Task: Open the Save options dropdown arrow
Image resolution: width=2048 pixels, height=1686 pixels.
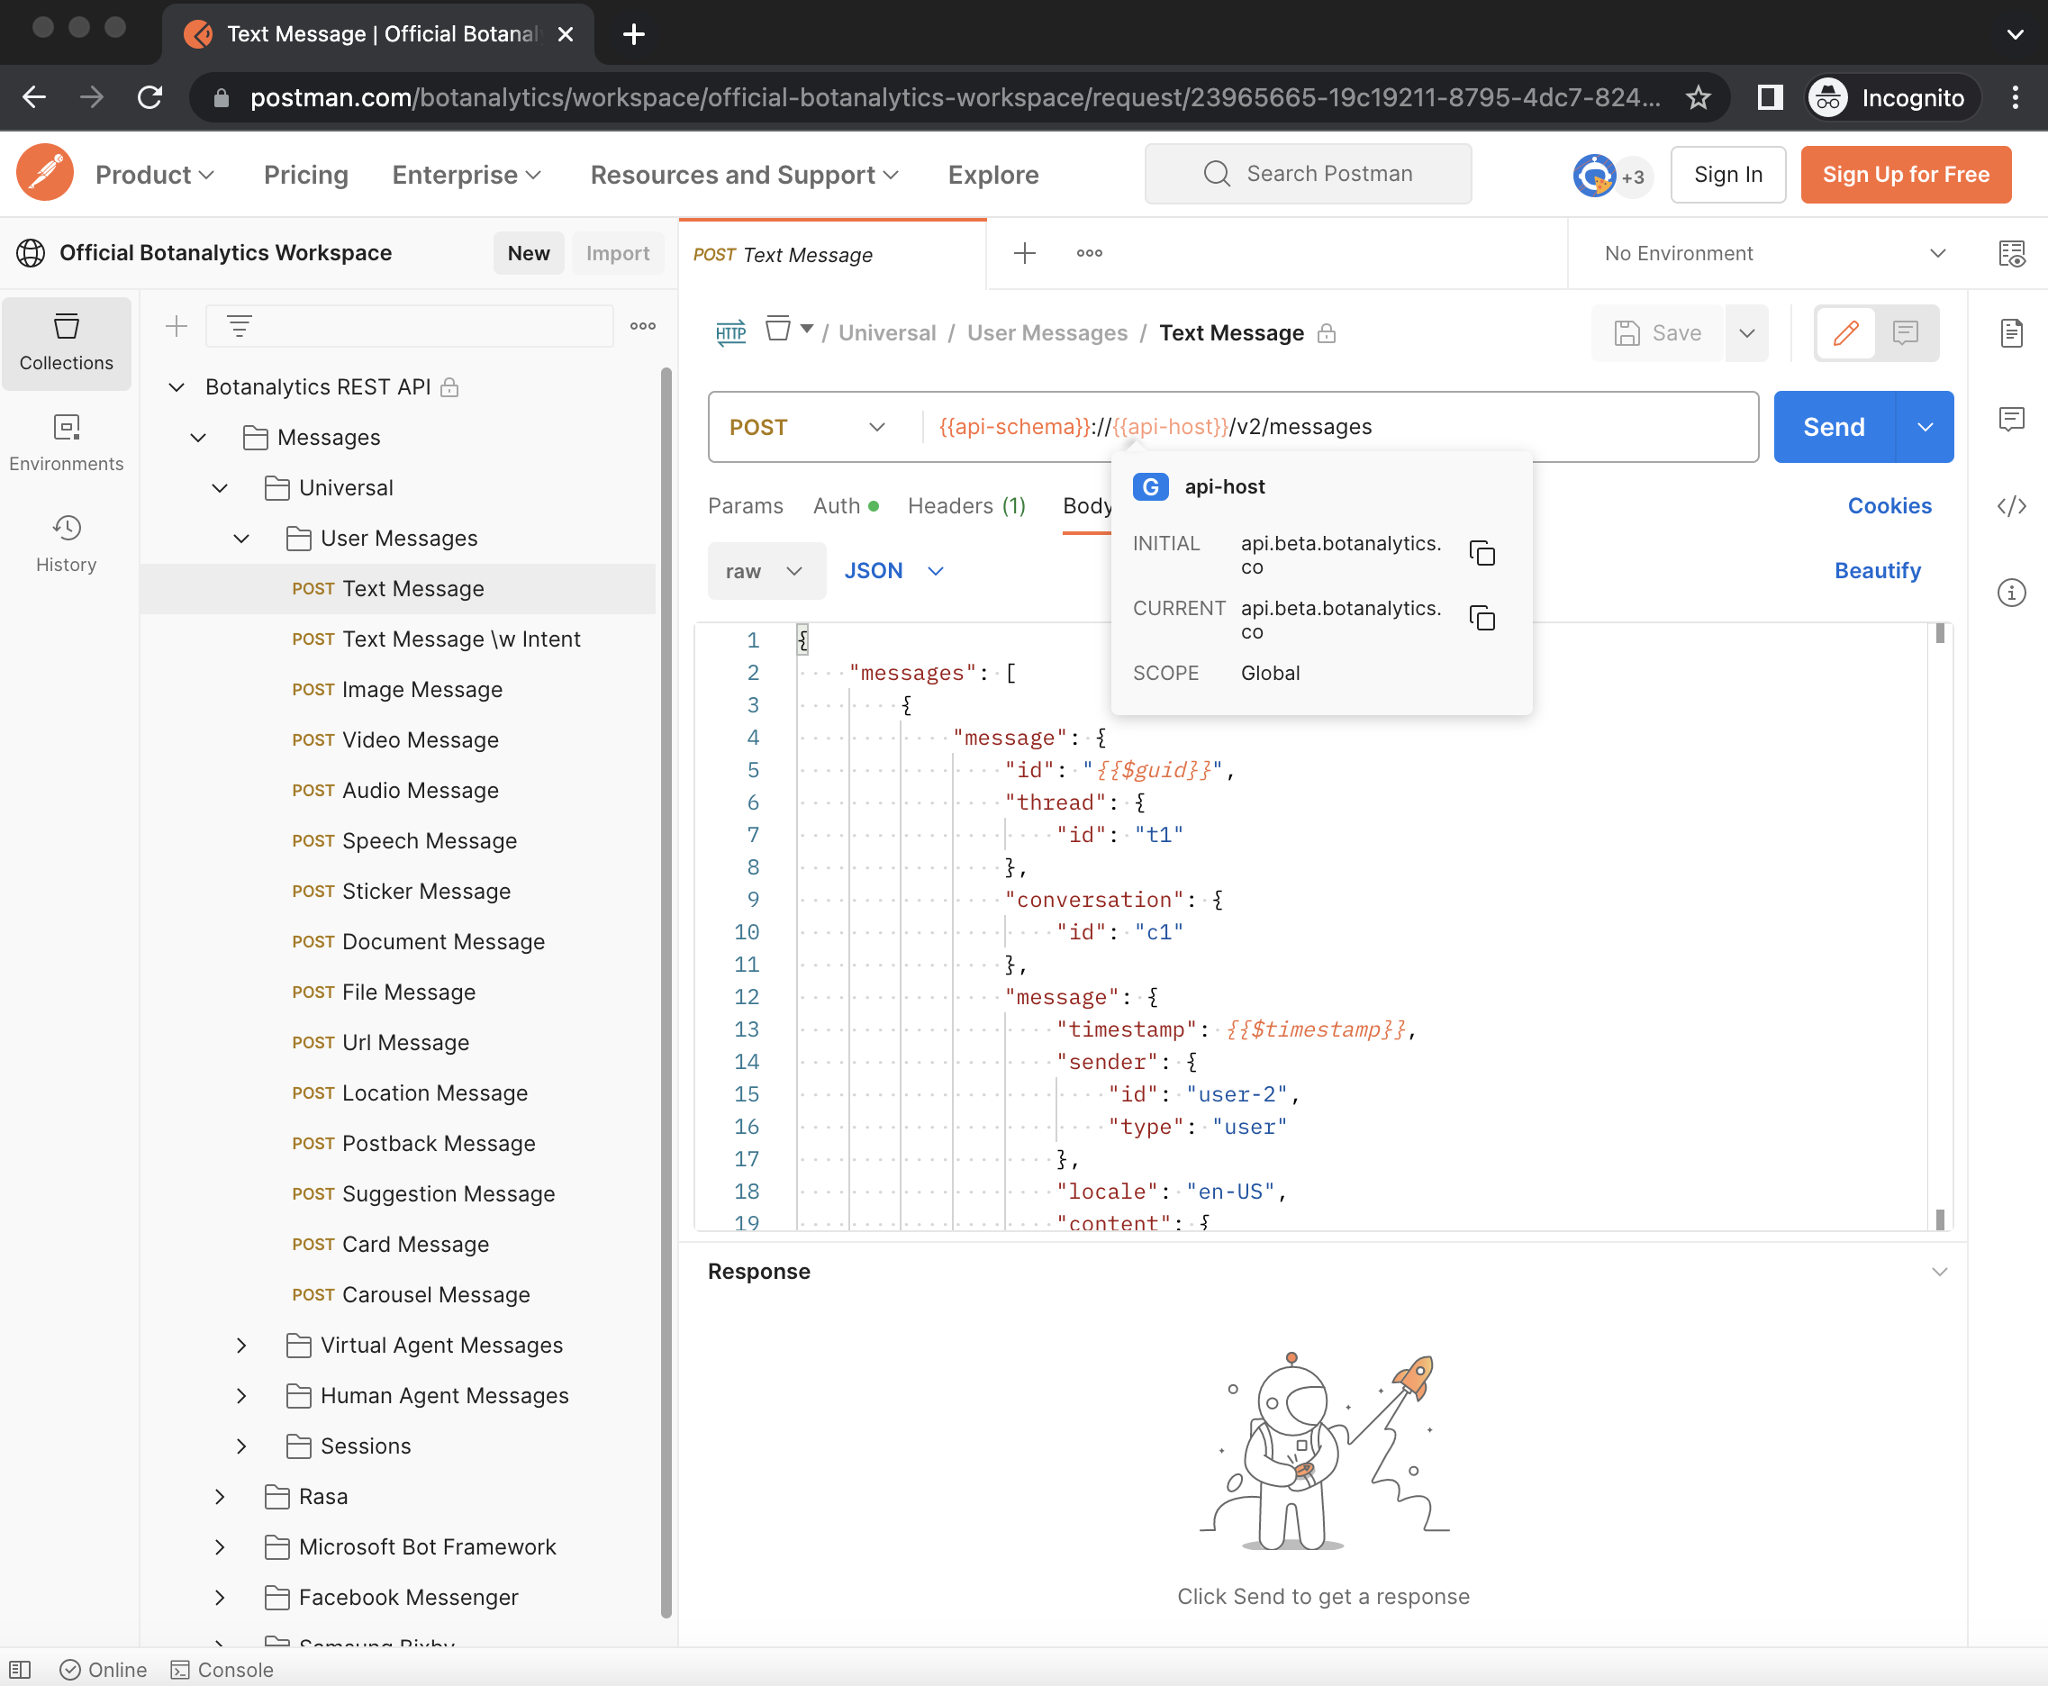Action: [x=1747, y=333]
